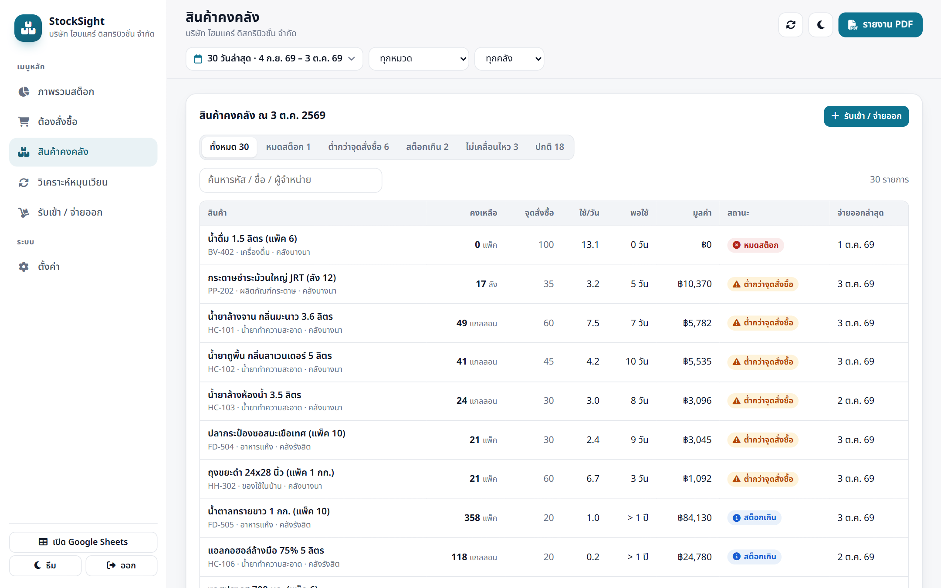Click the StockSight logo icon
The height and width of the screenshot is (588, 941).
pos(28,28)
